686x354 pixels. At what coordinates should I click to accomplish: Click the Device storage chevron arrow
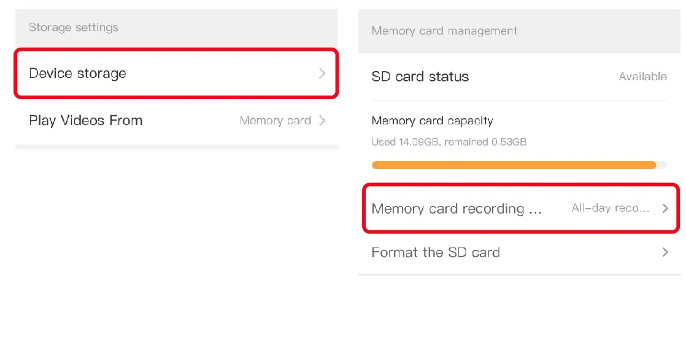[323, 73]
